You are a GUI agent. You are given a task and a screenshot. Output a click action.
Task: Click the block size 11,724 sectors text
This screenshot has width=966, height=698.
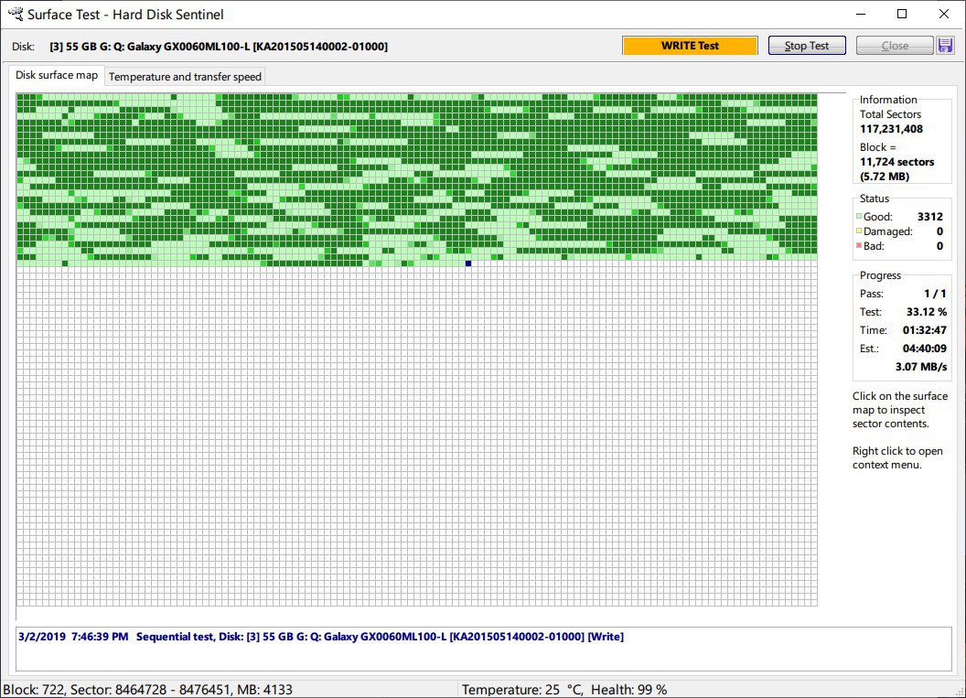click(897, 162)
